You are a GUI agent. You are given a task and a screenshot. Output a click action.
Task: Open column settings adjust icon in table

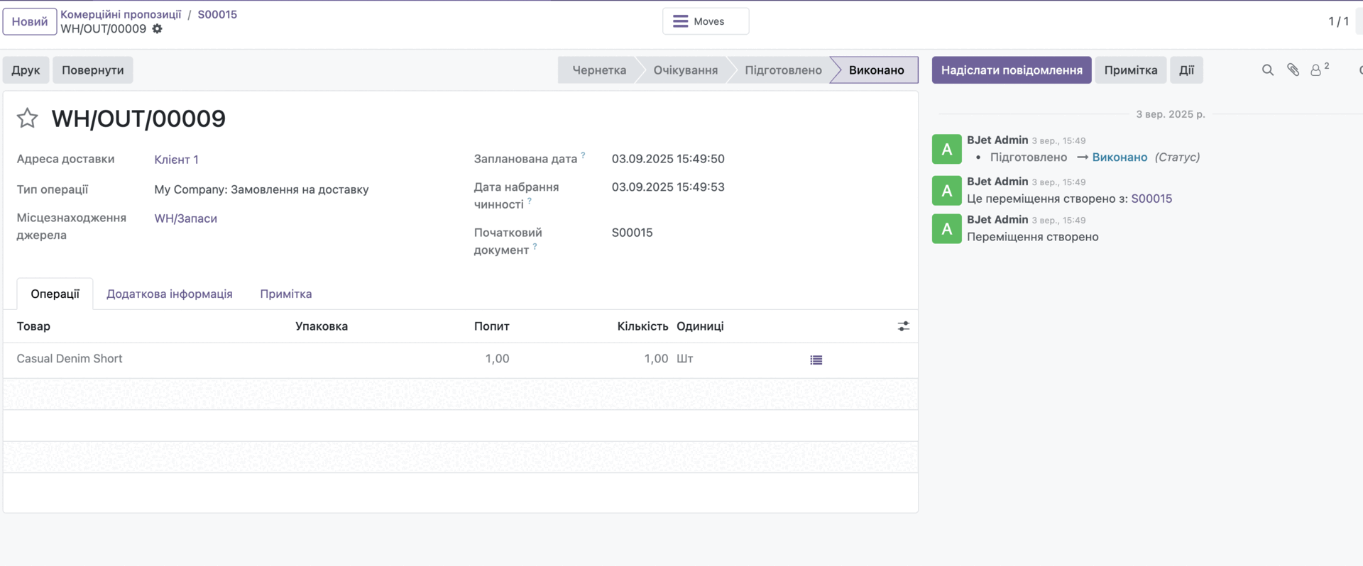[x=903, y=326]
